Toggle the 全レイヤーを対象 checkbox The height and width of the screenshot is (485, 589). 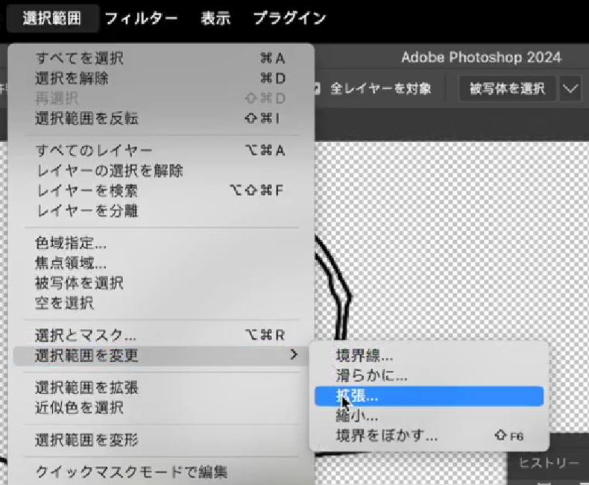pyautogui.click(x=317, y=89)
